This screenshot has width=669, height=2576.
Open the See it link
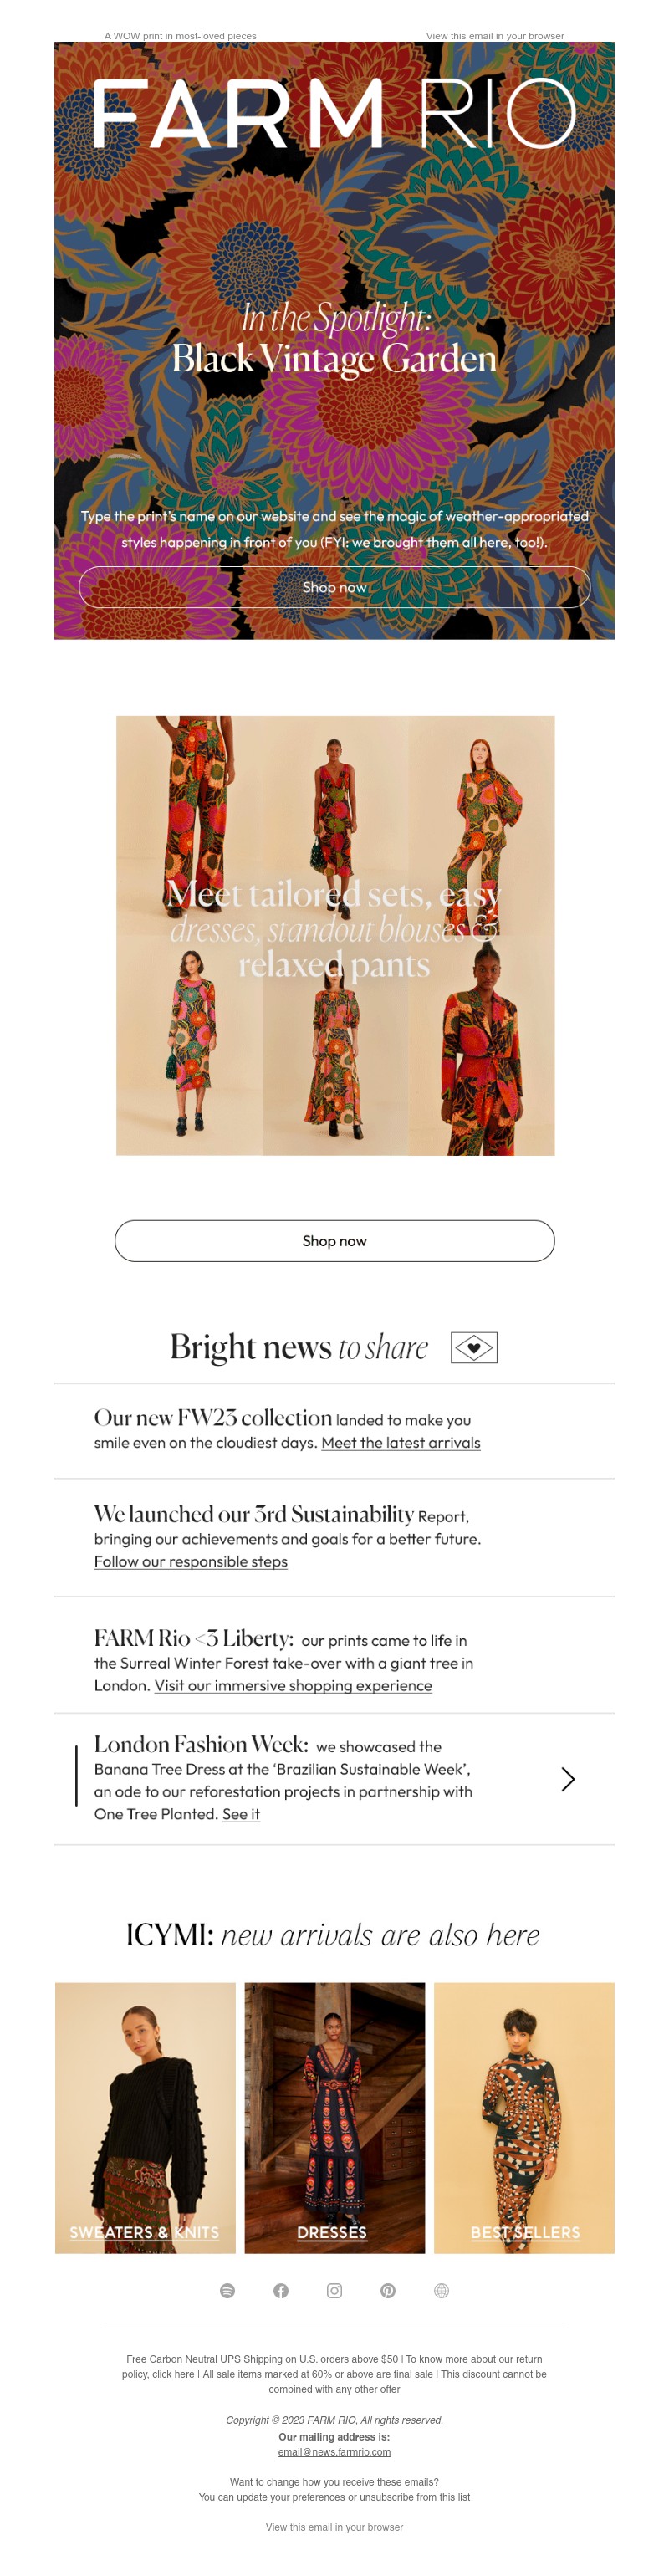point(241,1813)
